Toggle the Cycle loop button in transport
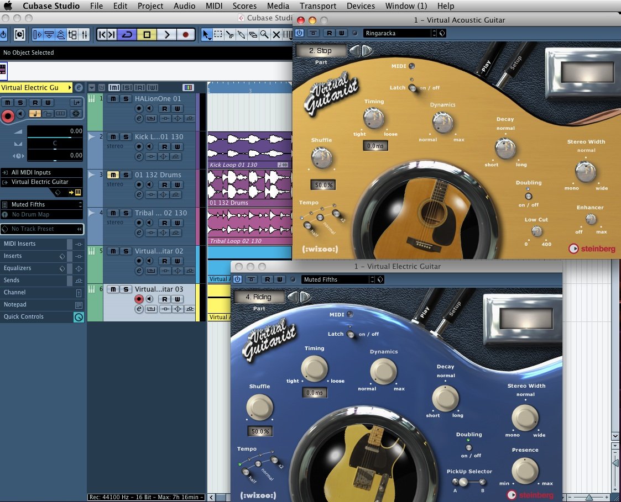621x502 pixels. 128,35
